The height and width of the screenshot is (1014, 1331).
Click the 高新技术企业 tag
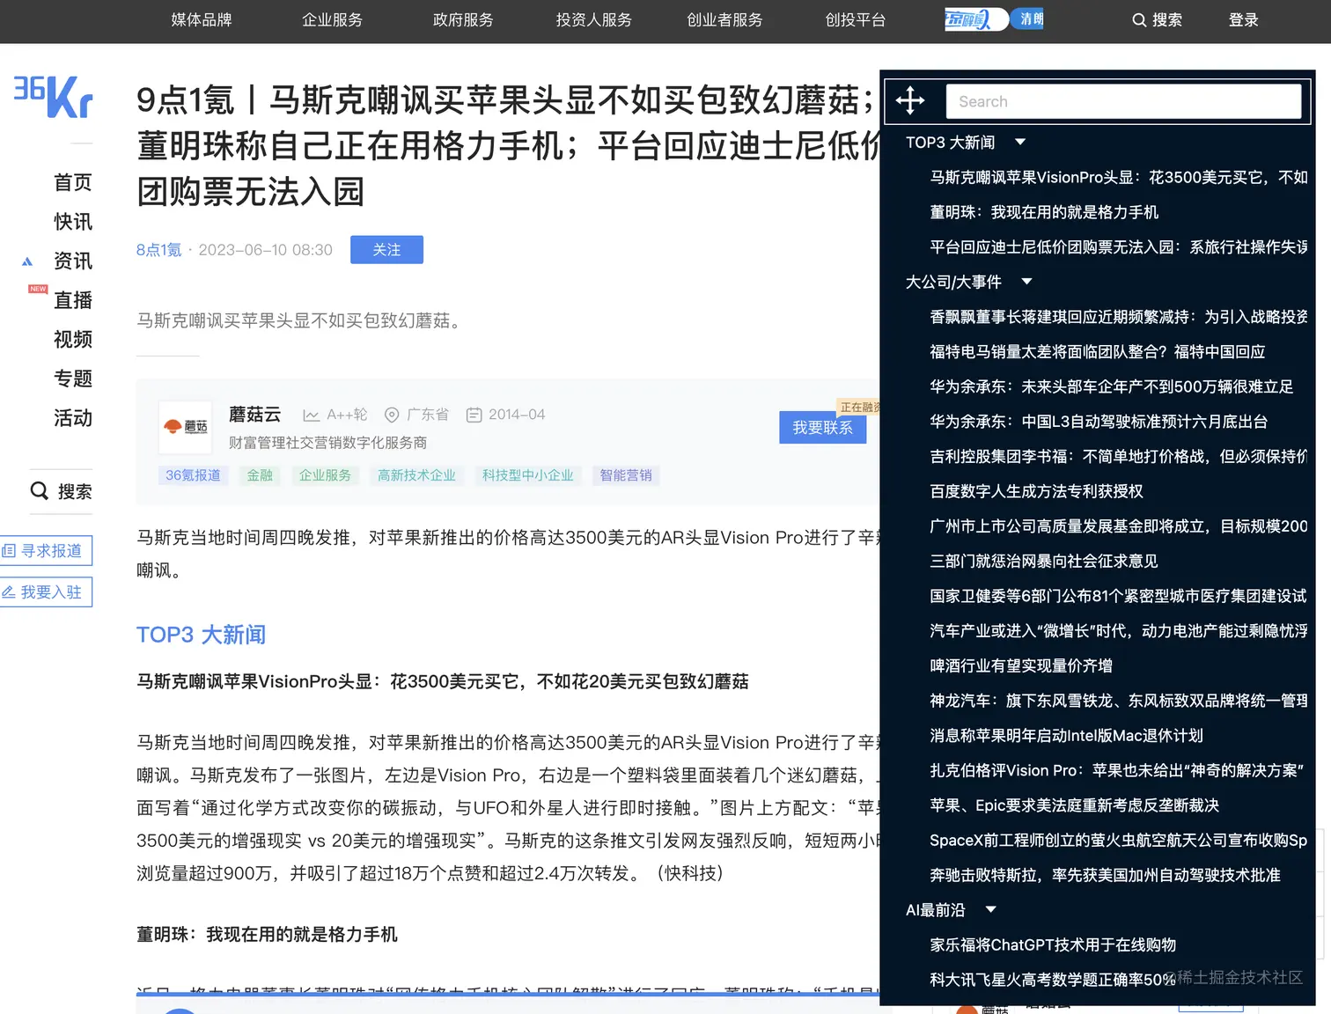[416, 475]
